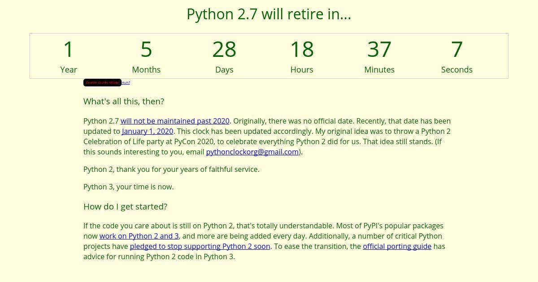Screen dimensions: 538x282
Task: Select the "Python 2.7 will retire in..." heading
Action: [x=269, y=14]
